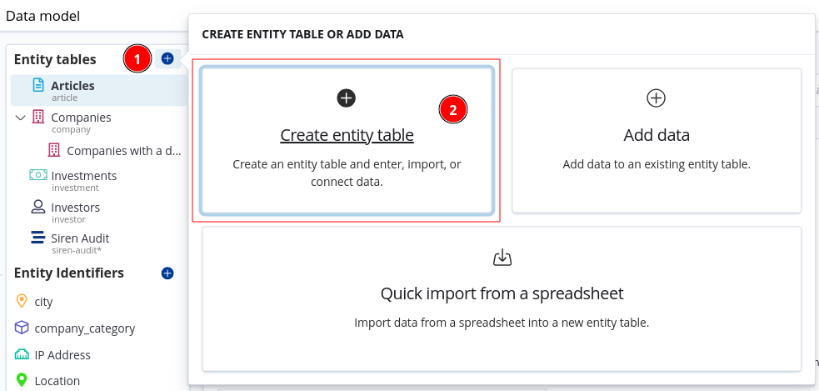819x391 pixels.
Task: Click the plus icon beside Entity tables
Action: [x=167, y=58]
